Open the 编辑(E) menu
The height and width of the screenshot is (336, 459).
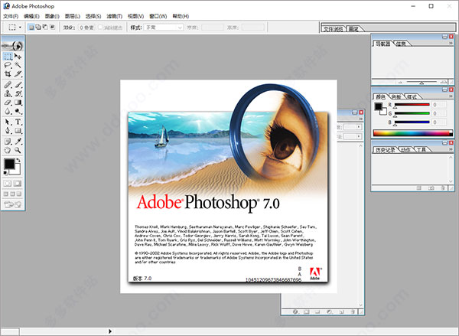point(31,16)
